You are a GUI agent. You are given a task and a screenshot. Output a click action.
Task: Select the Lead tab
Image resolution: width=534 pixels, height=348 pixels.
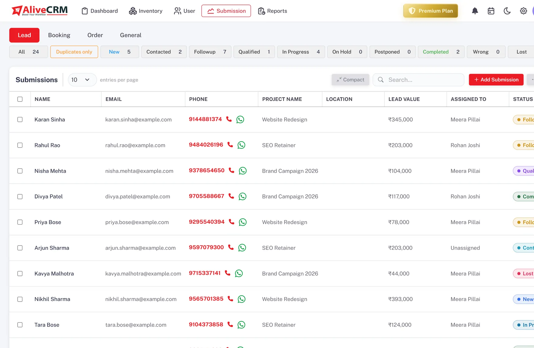tap(24, 35)
